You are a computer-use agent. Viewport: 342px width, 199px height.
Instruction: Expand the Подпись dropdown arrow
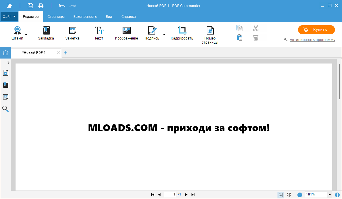(164, 35)
